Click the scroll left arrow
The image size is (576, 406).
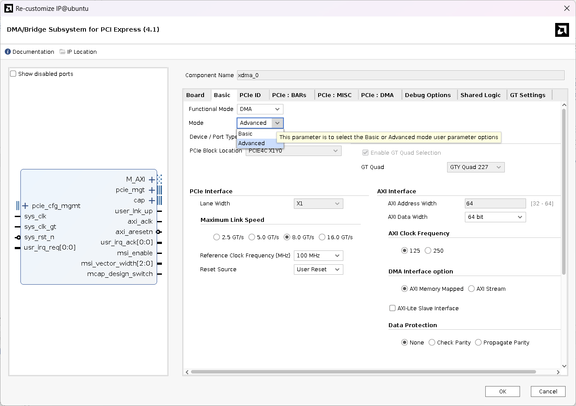[x=187, y=372]
